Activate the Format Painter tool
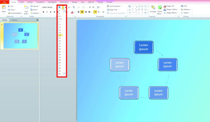 [14, 13]
